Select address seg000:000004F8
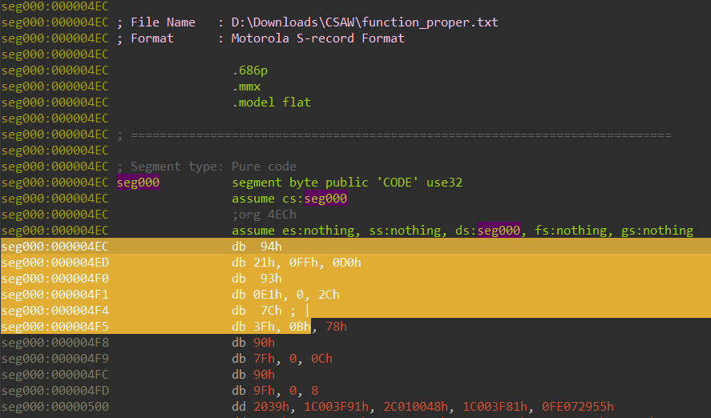Image resolution: width=711 pixels, height=418 pixels. click(55, 343)
